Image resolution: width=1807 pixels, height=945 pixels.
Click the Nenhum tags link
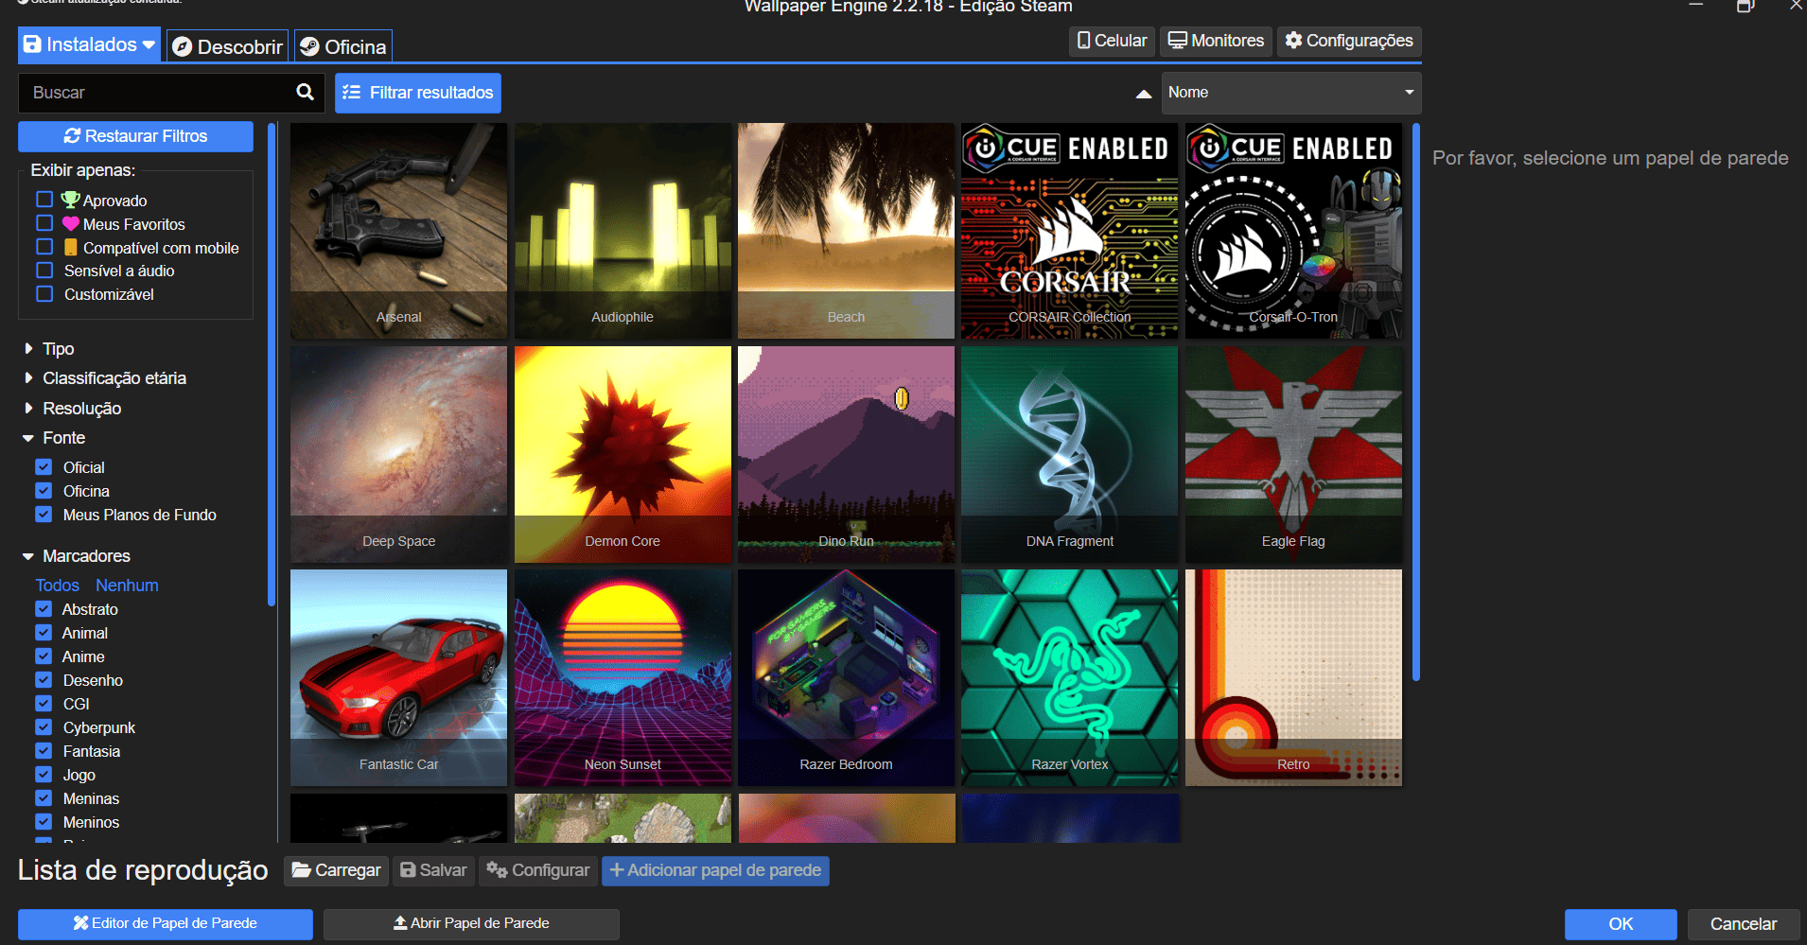127,586
